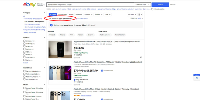Select the Verizon network chip
Image resolution: width=200 pixels, height=100 pixels.
click(80, 35)
